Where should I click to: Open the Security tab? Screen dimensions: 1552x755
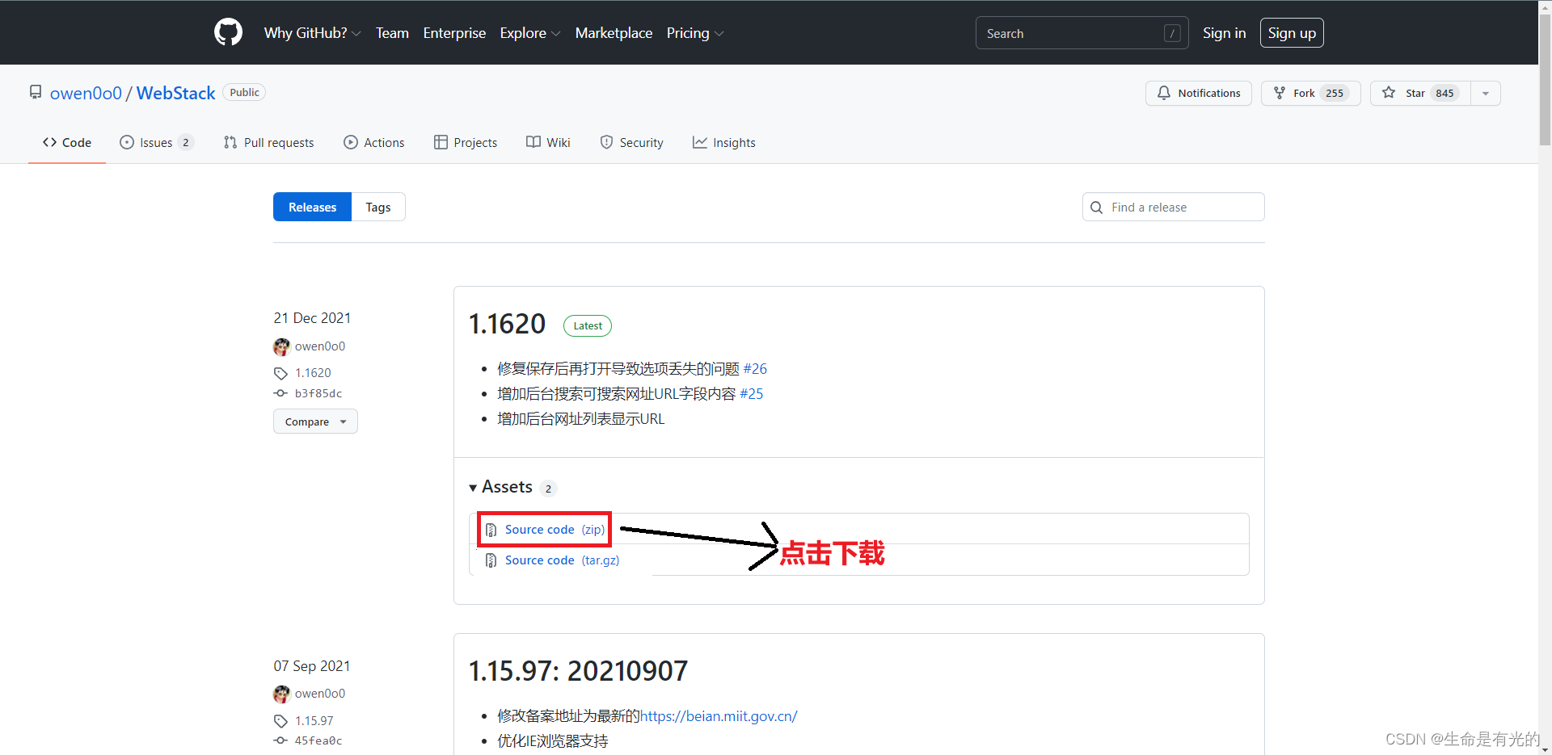click(631, 142)
